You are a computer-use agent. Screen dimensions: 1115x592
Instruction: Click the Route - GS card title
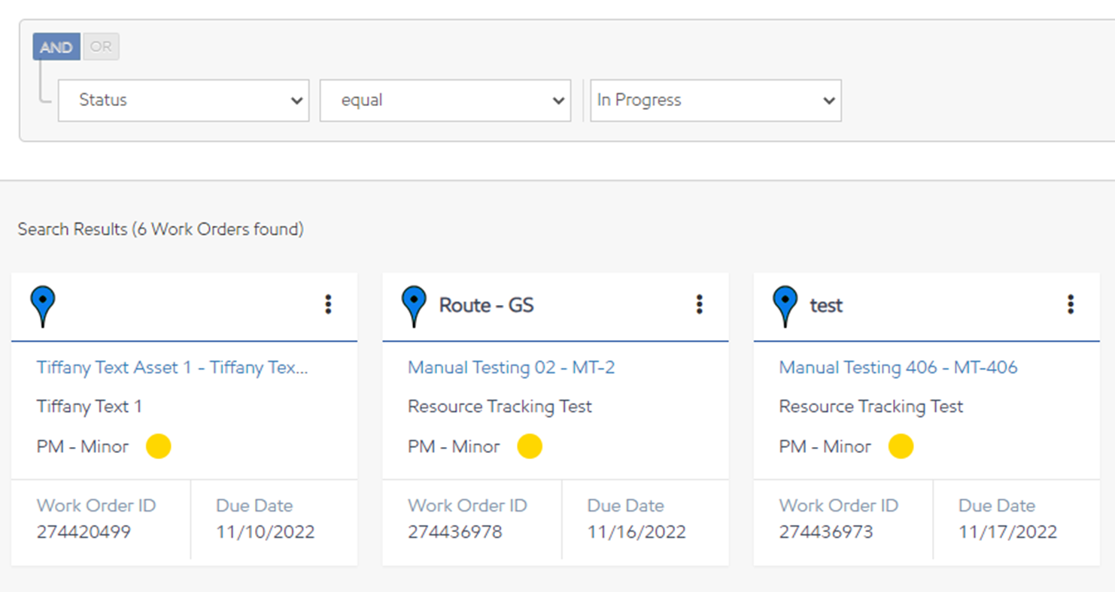[x=486, y=306]
